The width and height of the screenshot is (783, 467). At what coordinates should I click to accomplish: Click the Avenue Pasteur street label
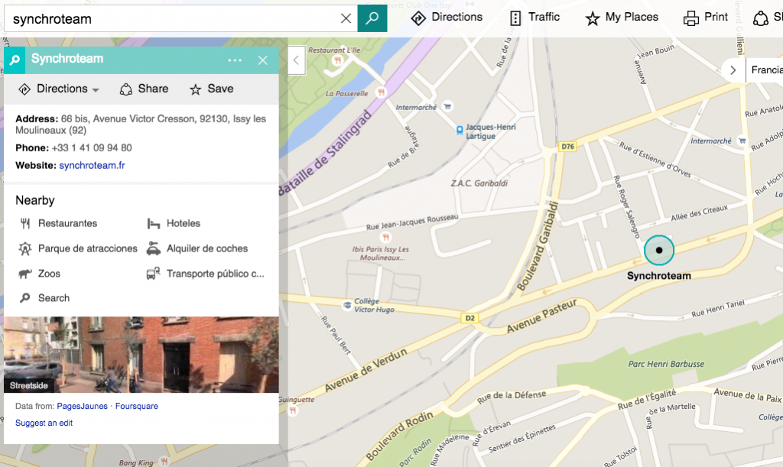(542, 316)
